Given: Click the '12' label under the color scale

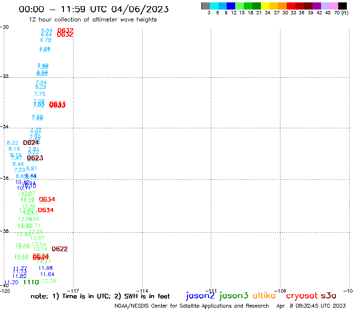Looking at the screenshot, I should (x=234, y=12).
